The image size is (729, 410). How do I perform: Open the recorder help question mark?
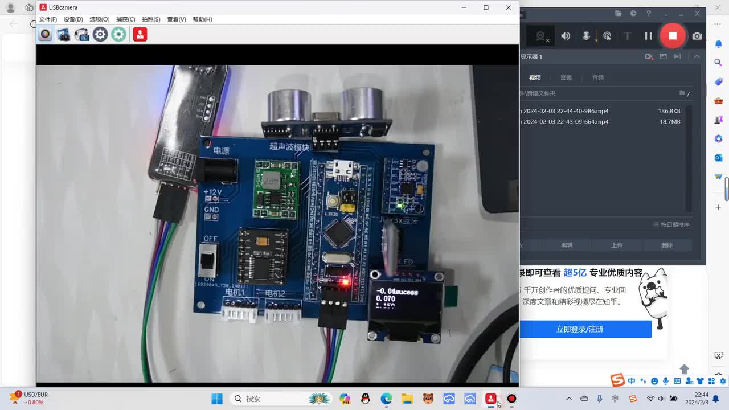649,13
